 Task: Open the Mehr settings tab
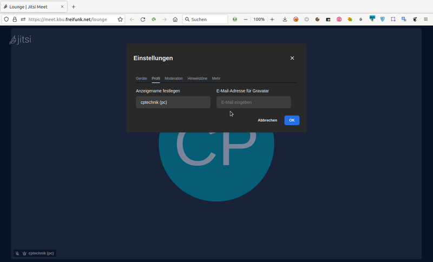point(216,78)
